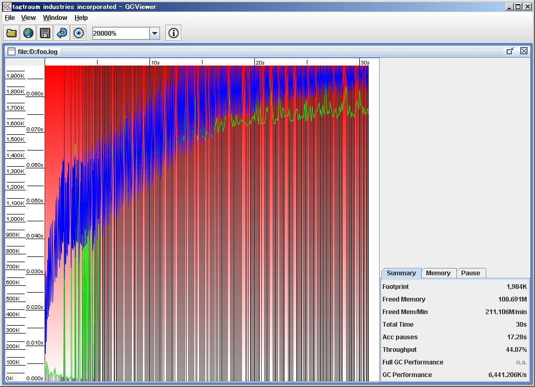535x387 pixels.
Task: Click the GC Performance label in the last row
Action: pos(407,375)
